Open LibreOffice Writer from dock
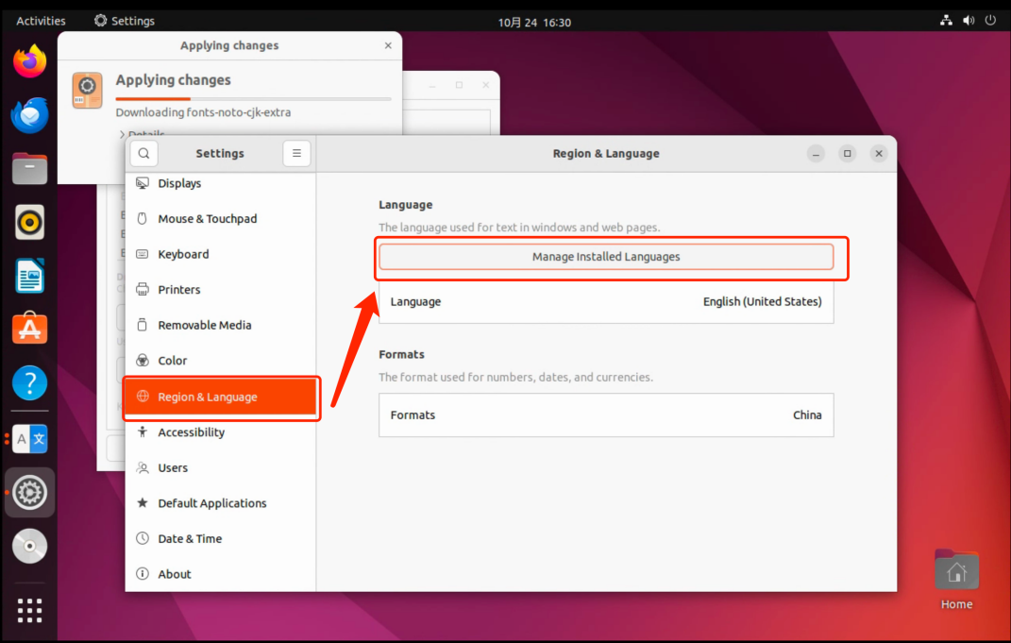The image size is (1011, 643). (x=29, y=276)
